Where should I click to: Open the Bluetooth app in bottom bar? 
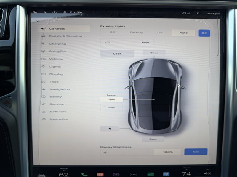(x=167, y=174)
